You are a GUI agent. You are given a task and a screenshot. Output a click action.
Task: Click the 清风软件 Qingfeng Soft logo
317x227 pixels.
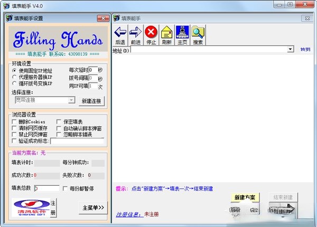(x=31, y=208)
